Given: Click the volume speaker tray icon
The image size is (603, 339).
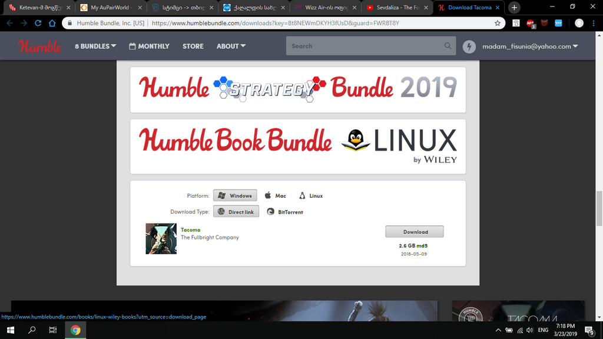Looking at the screenshot, I should 530,330.
